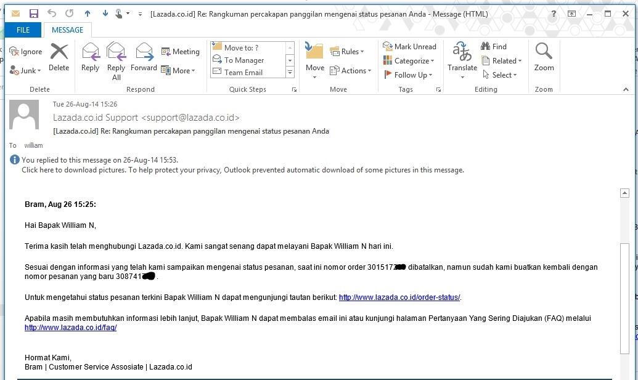Screen dimensions: 638x380
Task: Click the envelope message icon in title bar
Action: pos(15,14)
